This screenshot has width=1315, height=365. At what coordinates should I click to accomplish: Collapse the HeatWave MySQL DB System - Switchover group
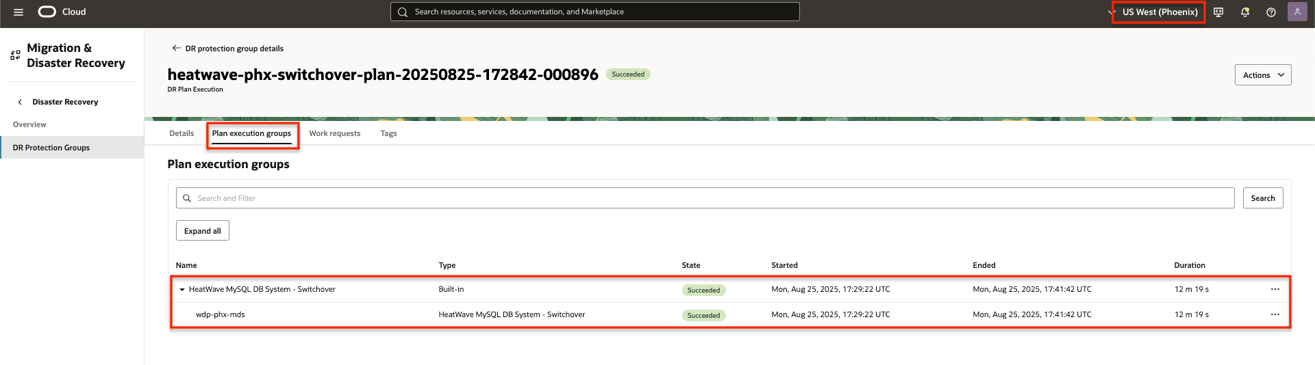(182, 290)
